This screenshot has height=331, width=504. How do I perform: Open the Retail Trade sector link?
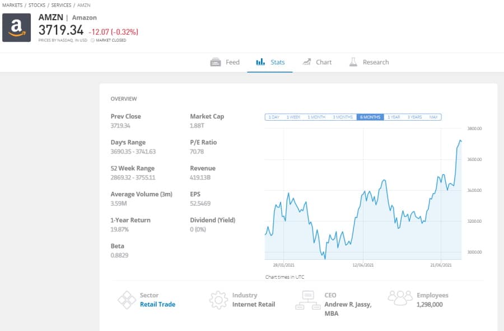coord(157,304)
